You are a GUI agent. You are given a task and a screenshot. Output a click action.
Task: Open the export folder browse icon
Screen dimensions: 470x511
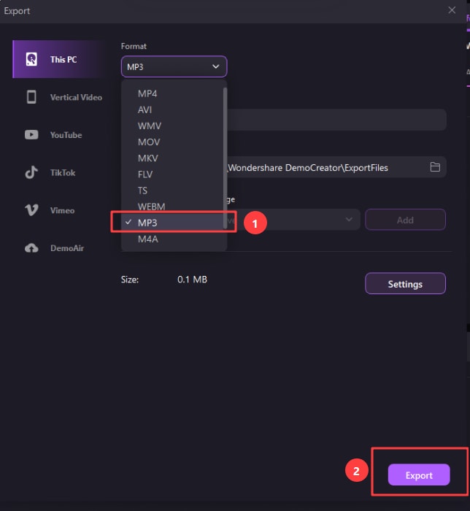[x=435, y=167]
